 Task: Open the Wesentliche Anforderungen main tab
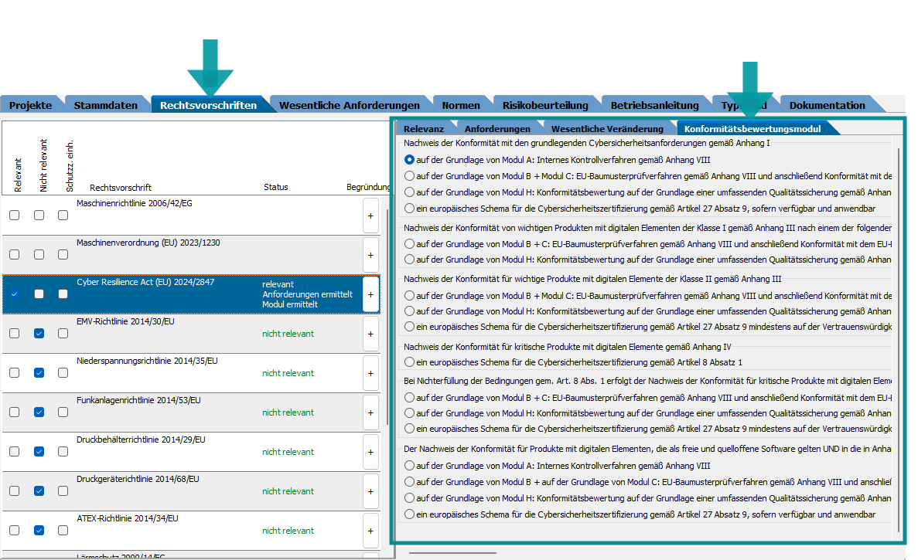coord(349,105)
